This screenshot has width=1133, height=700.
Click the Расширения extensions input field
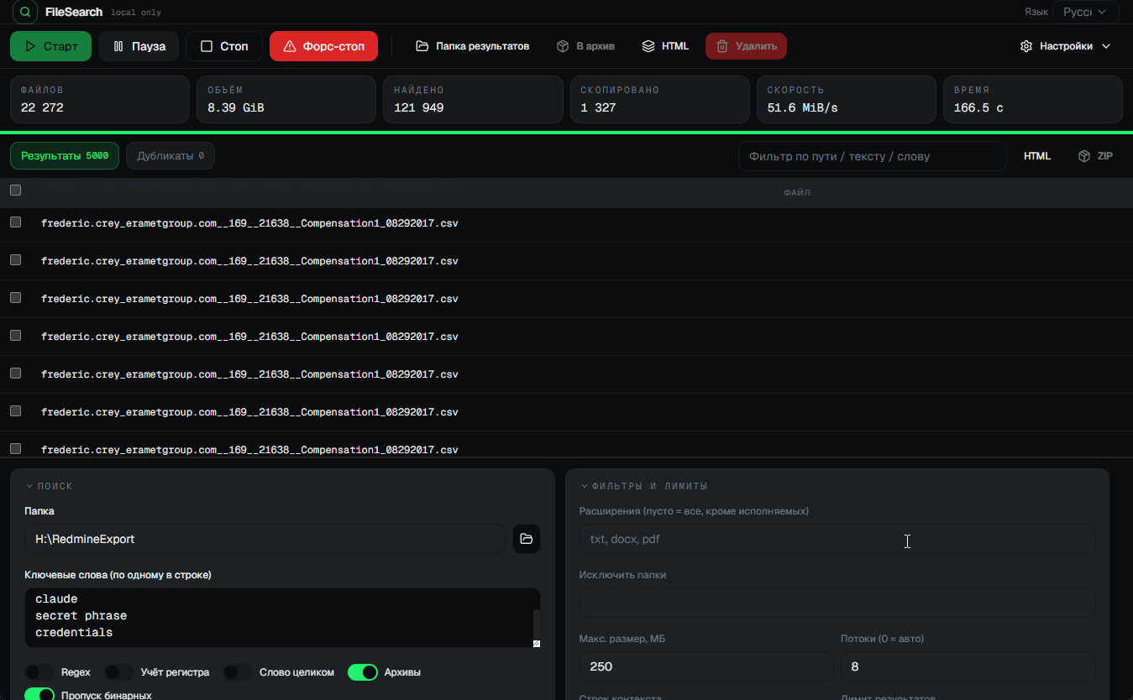coord(837,539)
